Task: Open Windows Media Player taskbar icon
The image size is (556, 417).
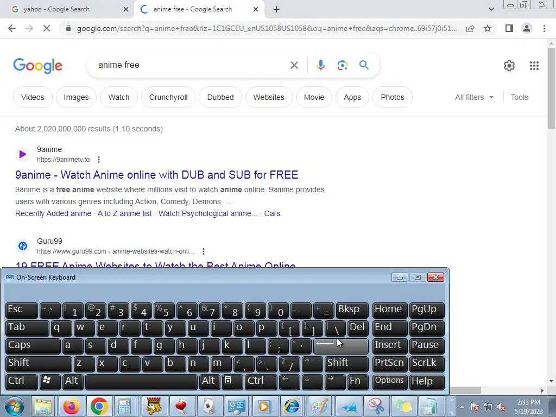Action: pos(264,406)
